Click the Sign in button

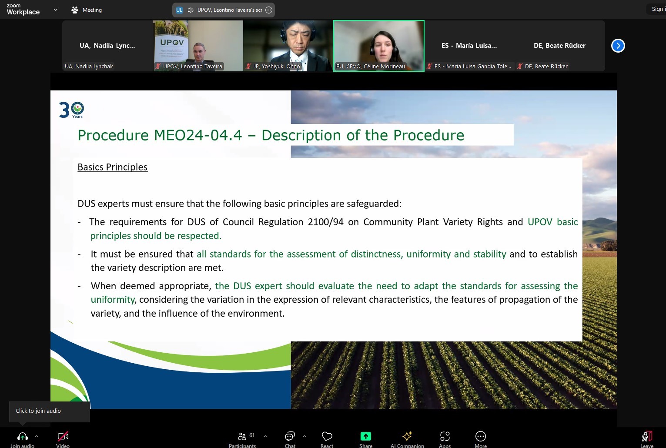click(658, 9)
